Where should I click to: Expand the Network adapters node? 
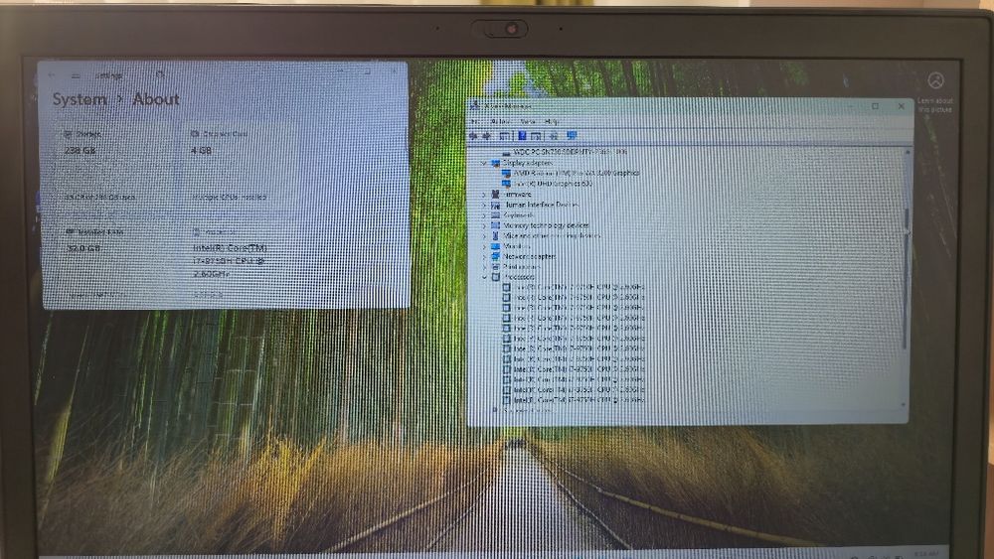pos(484,256)
